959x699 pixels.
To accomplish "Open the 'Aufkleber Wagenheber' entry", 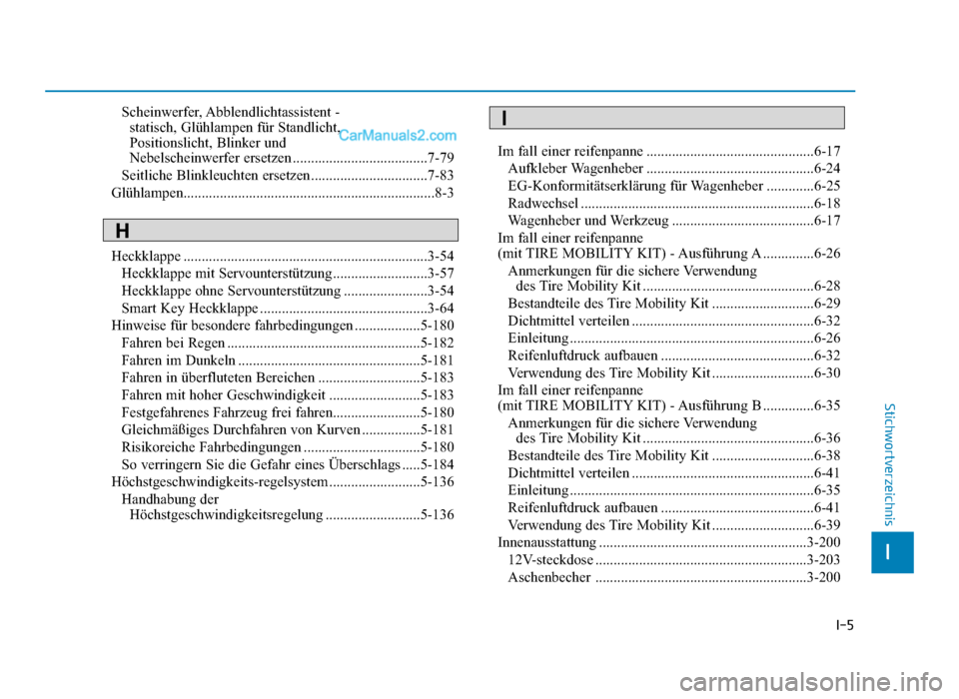I will pos(674,168).
